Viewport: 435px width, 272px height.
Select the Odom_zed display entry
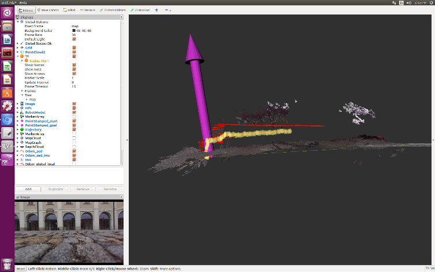pyautogui.click(x=33, y=151)
